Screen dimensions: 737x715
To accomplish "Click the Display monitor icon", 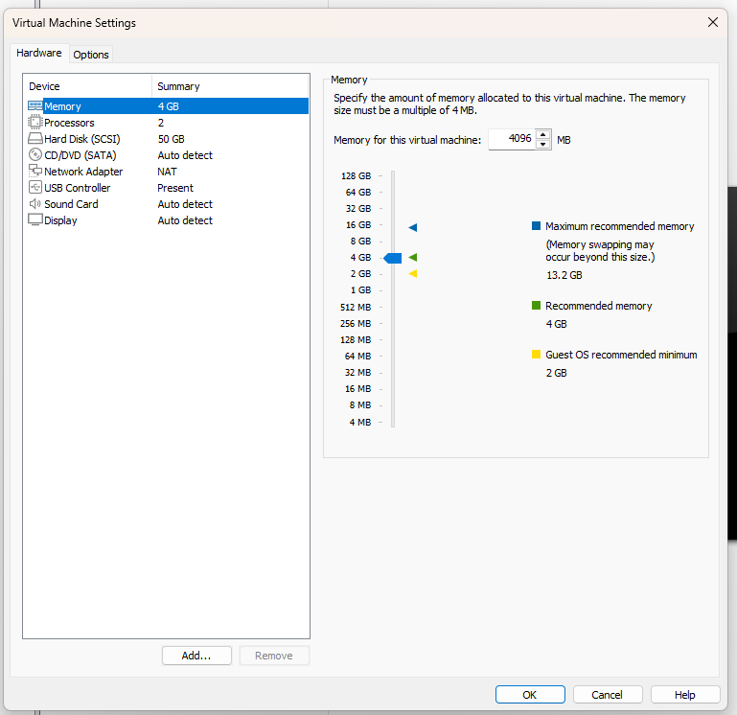I will point(35,219).
